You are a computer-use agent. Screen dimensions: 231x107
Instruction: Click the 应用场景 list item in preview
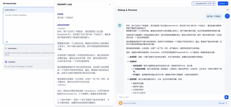point(155,79)
